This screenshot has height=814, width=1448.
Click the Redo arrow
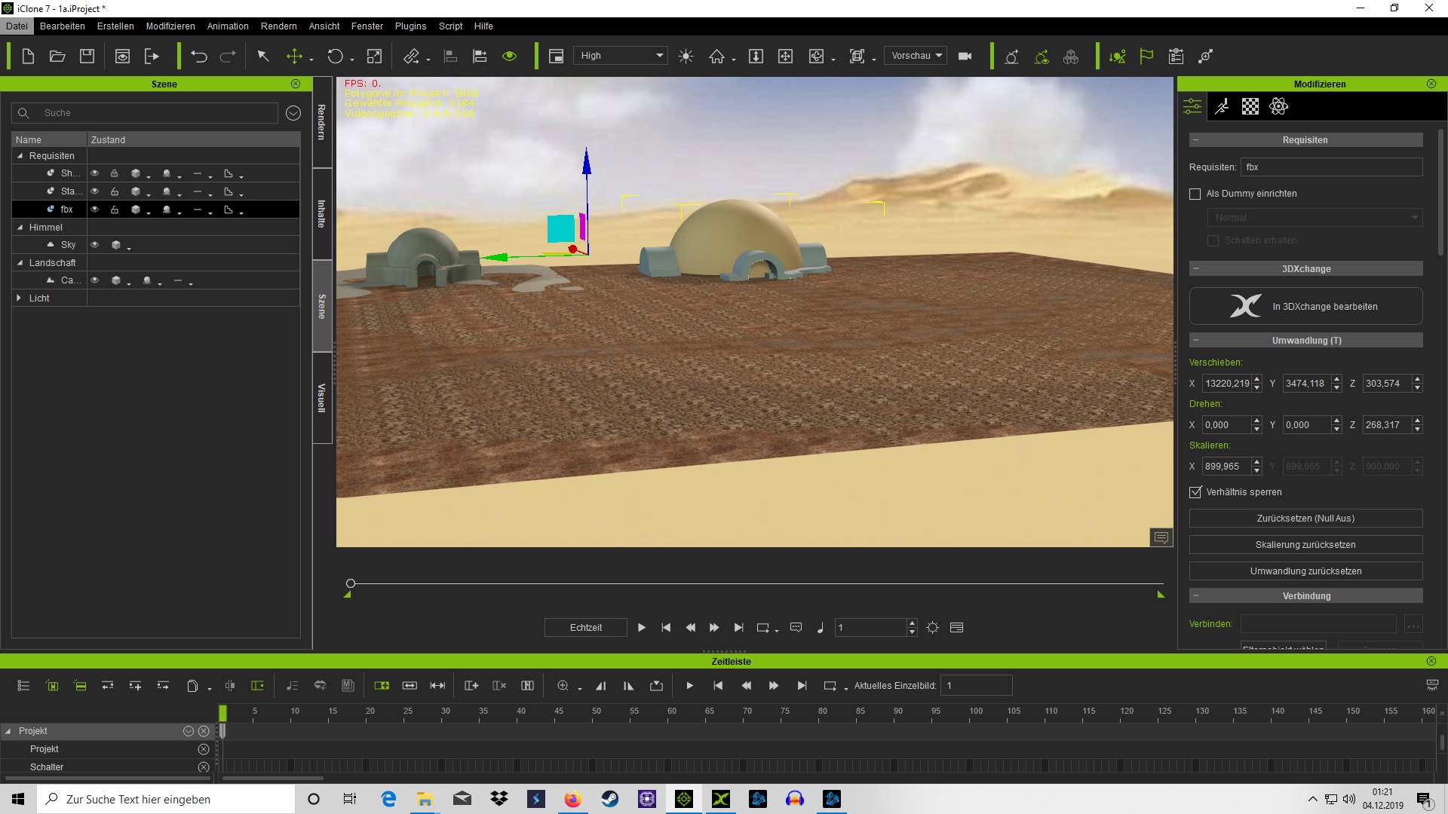pos(228,57)
